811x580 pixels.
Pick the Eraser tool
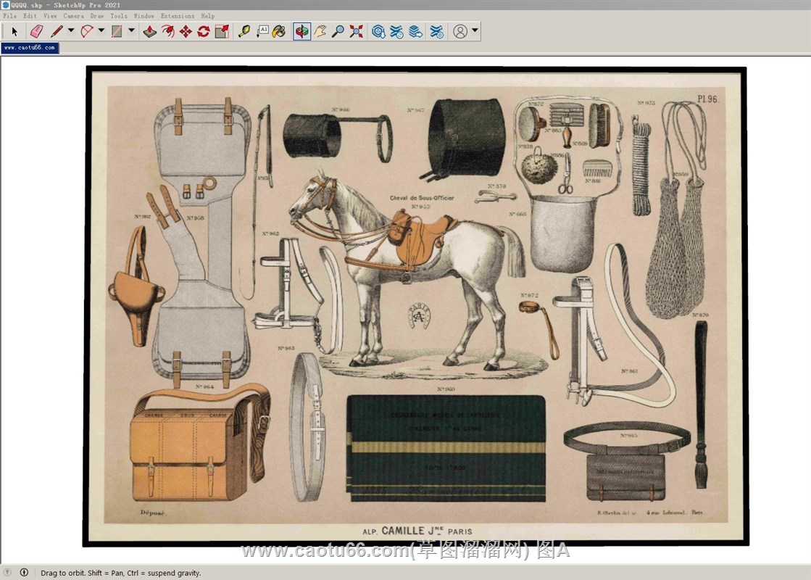(36, 32)
